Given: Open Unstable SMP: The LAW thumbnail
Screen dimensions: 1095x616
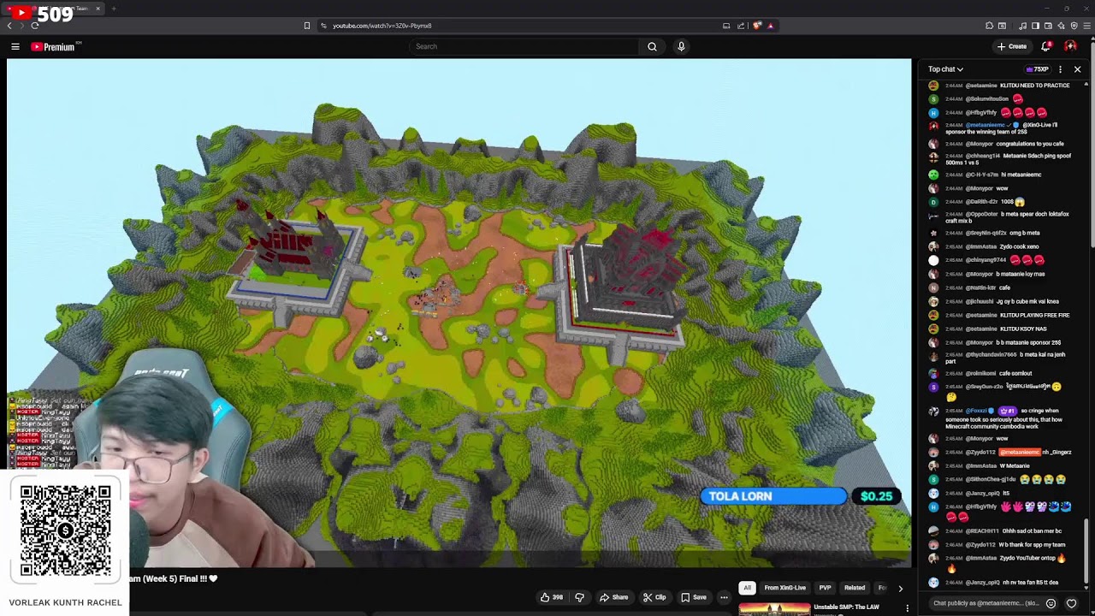Looking at the screenshot, I should coord(774,609).
